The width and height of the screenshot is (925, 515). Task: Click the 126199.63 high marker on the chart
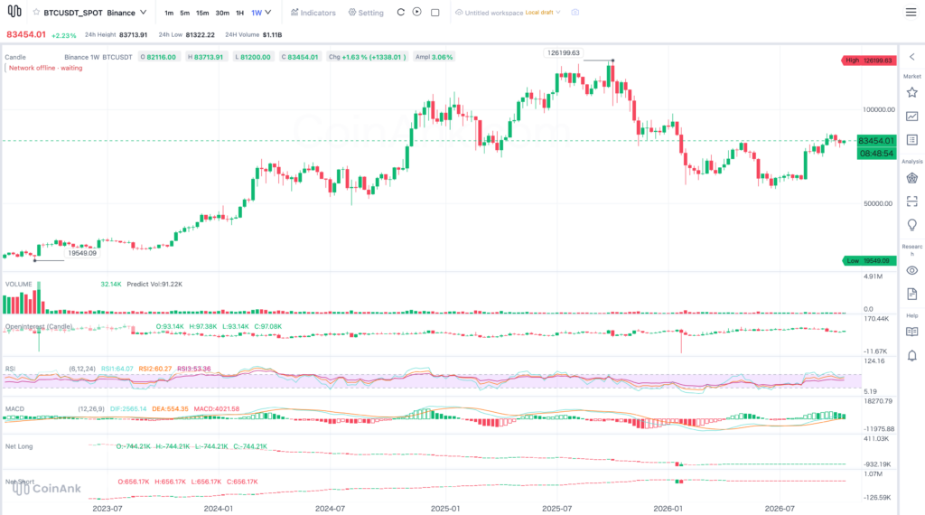tap(564, 53)
